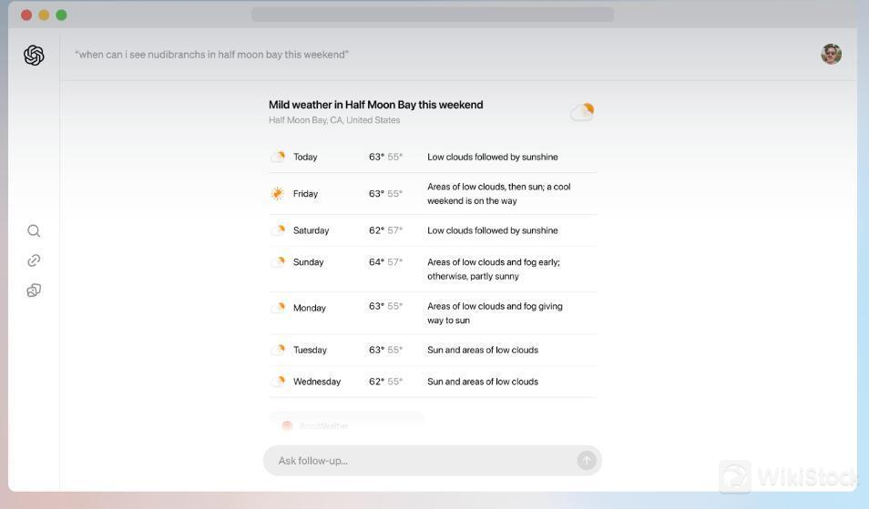Click into the Ask follow-up input field
This screenshot has height=509, width=869.
(x=419, y=461)
